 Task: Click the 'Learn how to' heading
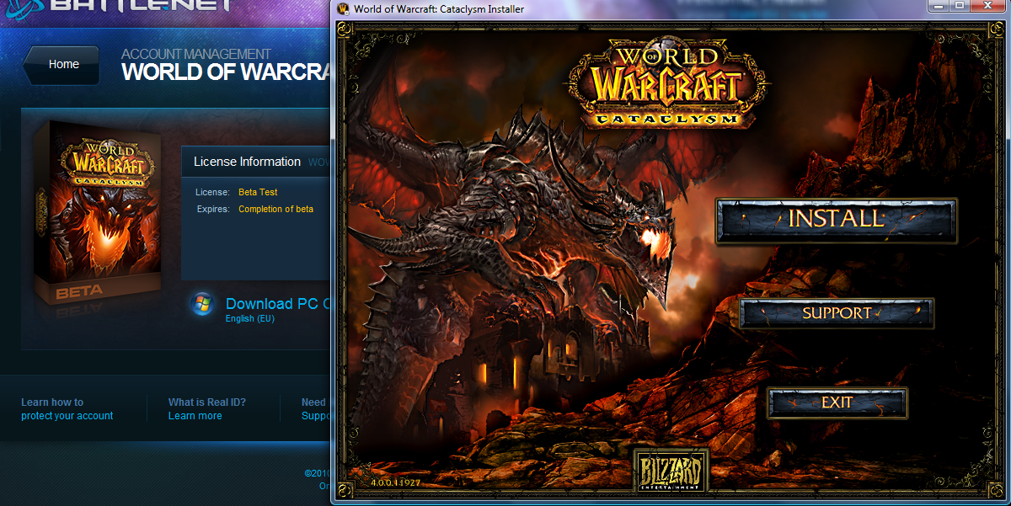[x=52, y=402]
